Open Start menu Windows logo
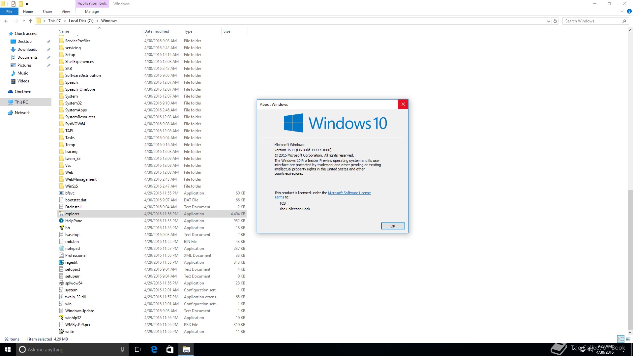This screenshot has height=356, width=633. (x=8, y=349)
